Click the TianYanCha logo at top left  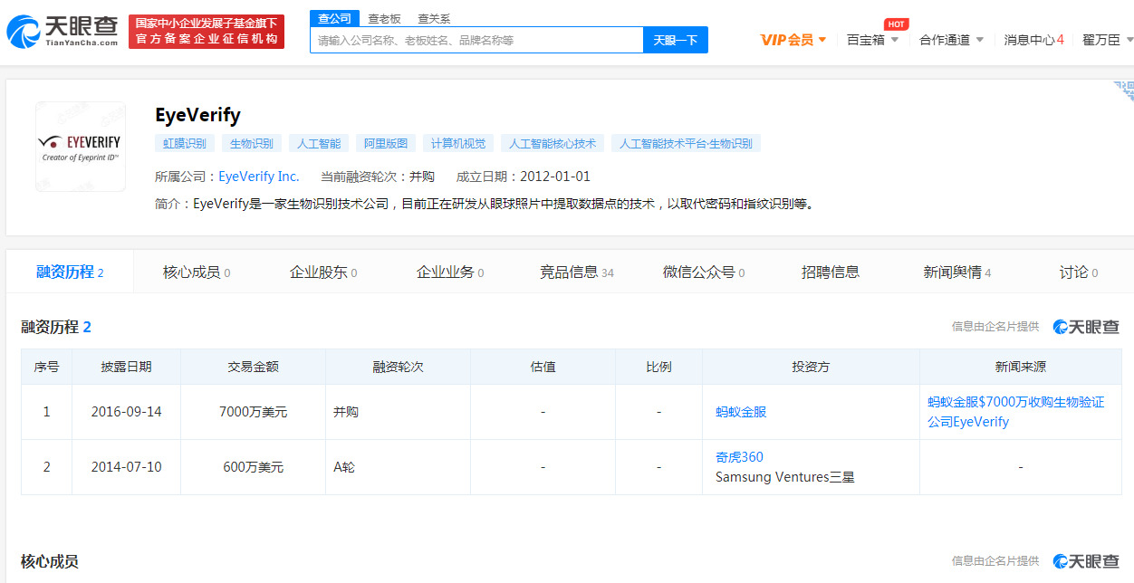62,32
